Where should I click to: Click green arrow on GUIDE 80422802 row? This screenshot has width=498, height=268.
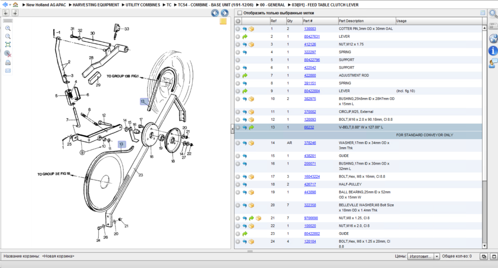pos(245,234)
